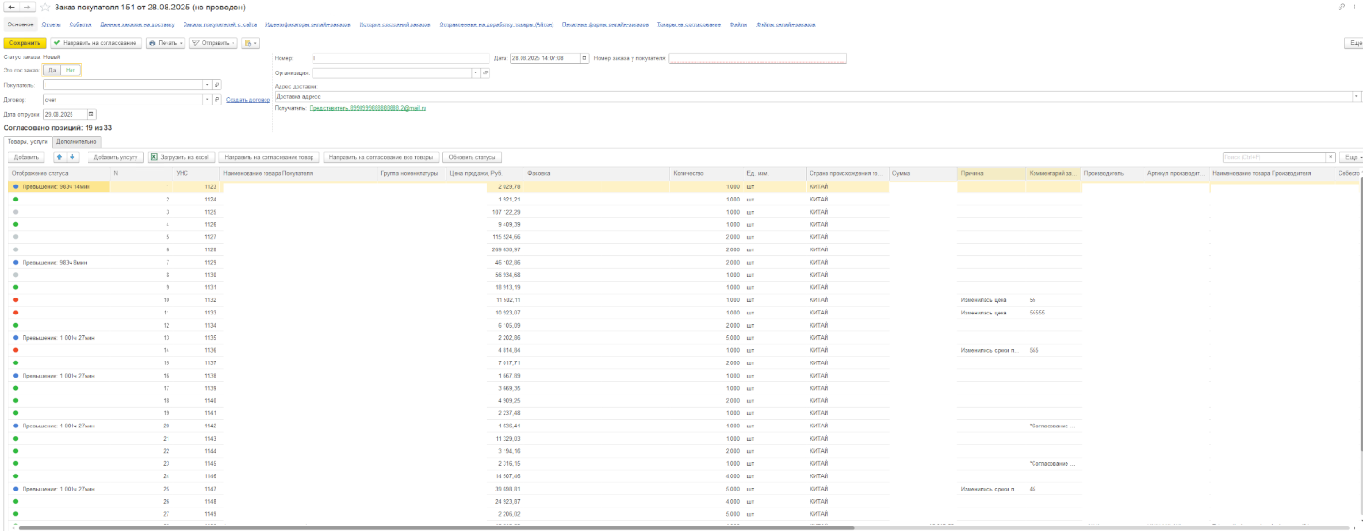Open calendar picker for Дата field
Viewport: 1363px width, 531px height.
585,58
